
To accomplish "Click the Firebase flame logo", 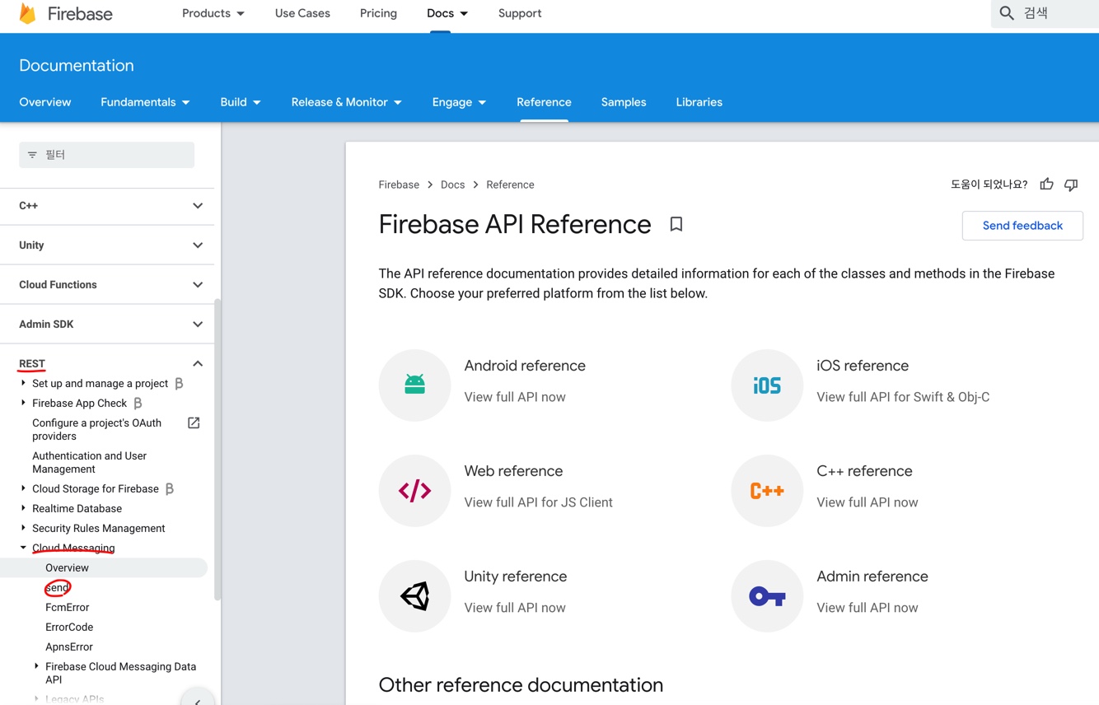I will pos(27,13).
